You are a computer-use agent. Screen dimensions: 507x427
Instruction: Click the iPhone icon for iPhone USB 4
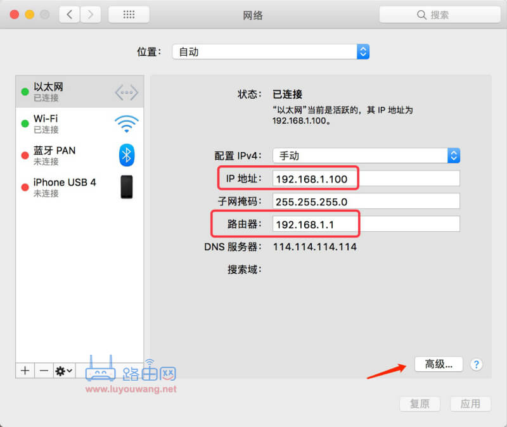click(x=127, y=188)
